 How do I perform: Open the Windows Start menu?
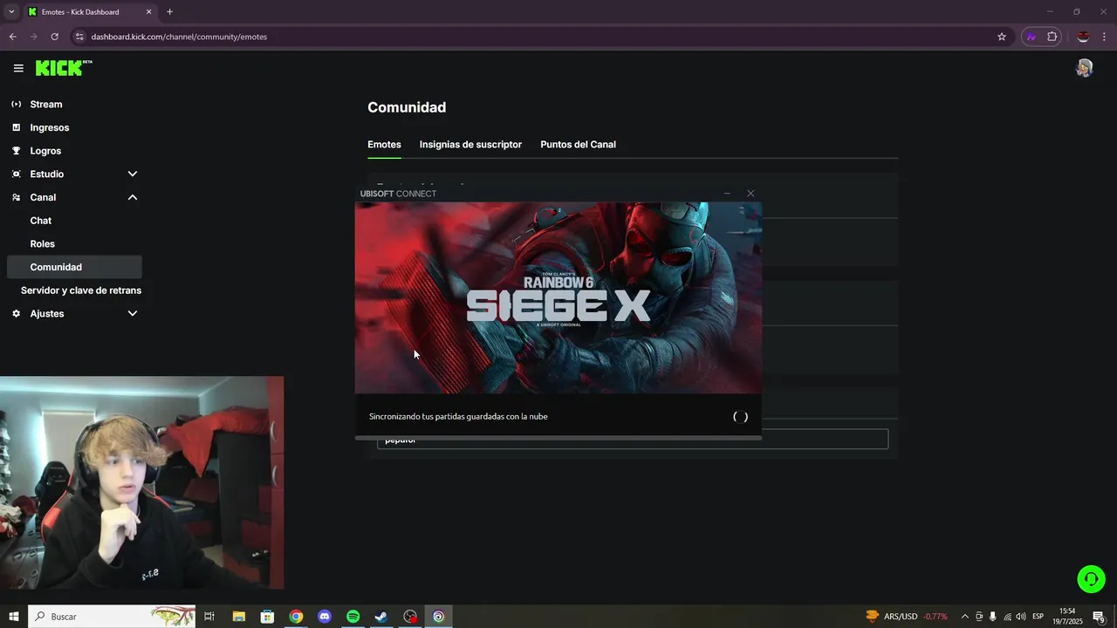pyautogui.click(x=14, y=617)
